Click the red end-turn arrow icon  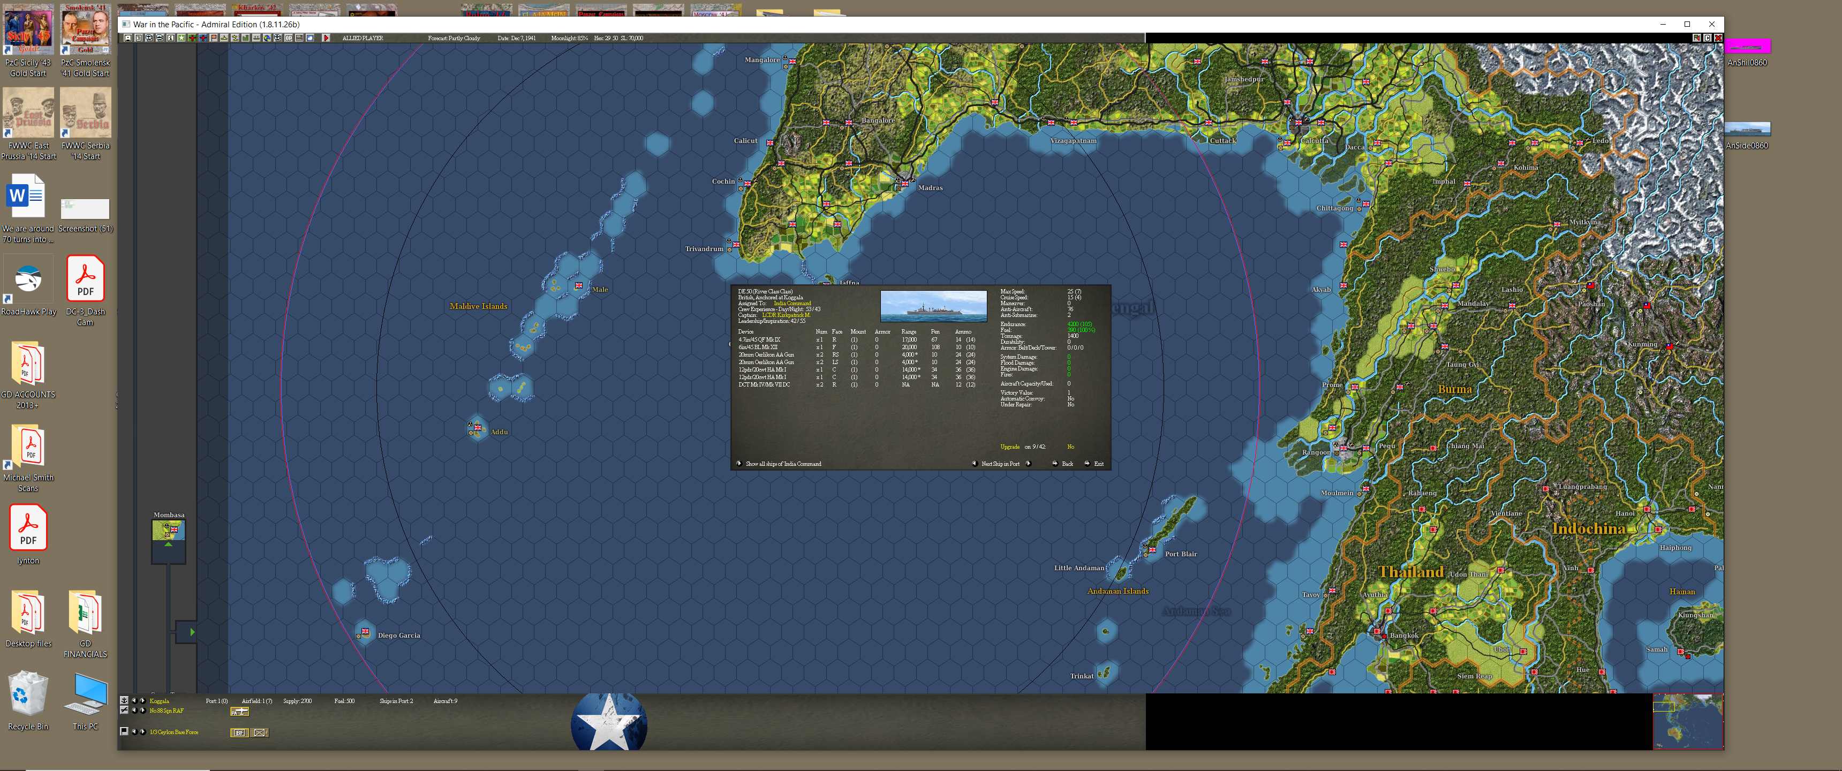(x=326, y=38)
